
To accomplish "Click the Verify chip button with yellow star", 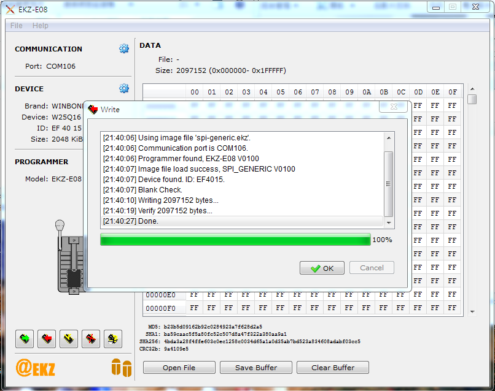I will [x=69, y=338].
